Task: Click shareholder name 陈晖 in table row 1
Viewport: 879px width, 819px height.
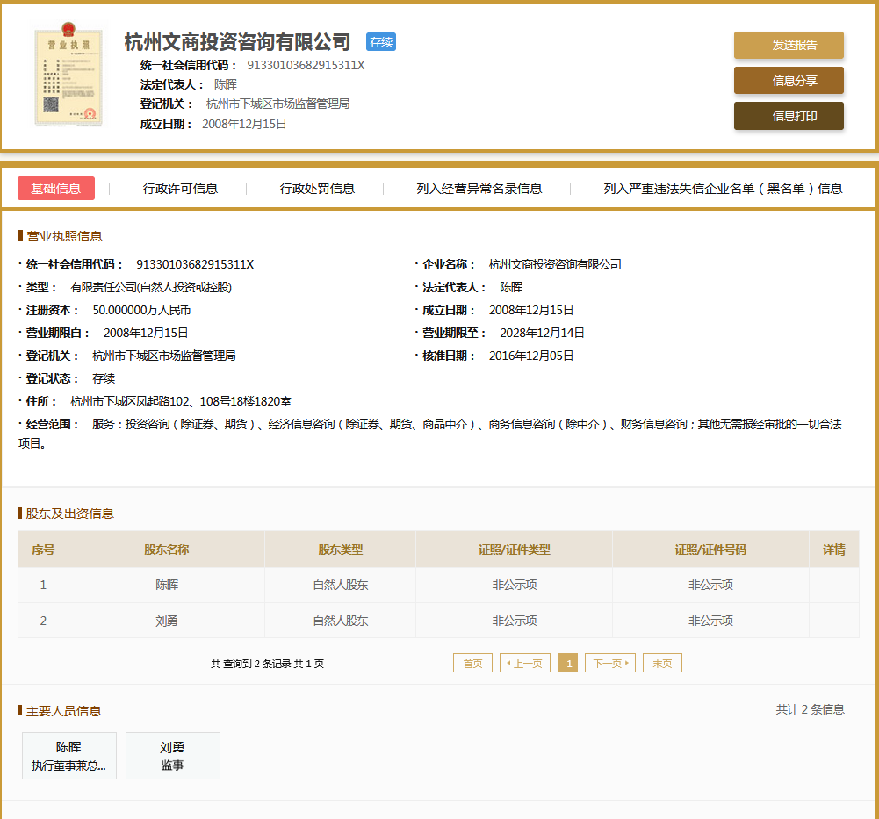Action: [167, 585]
